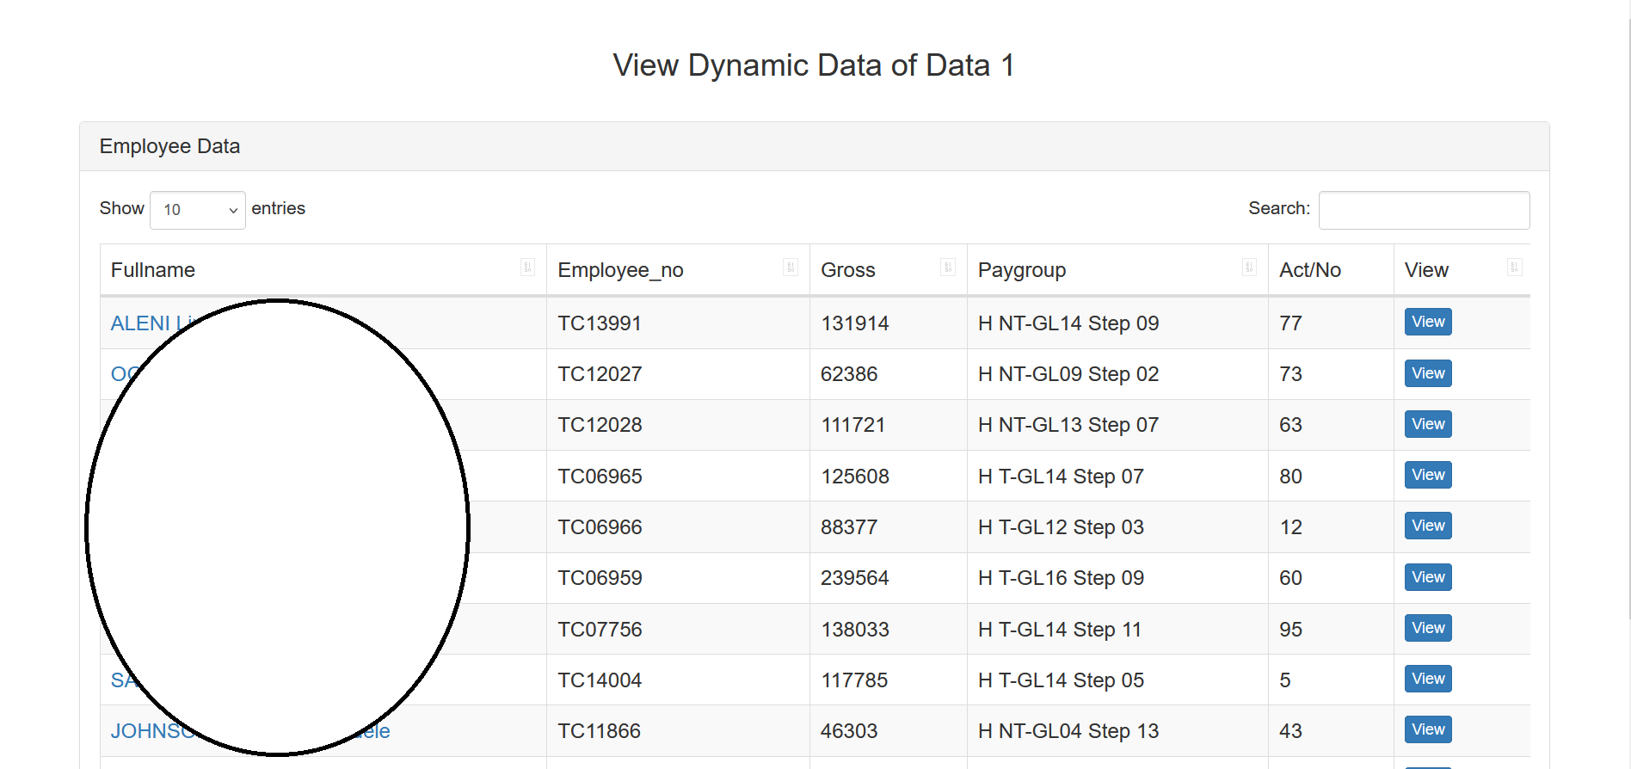This screenshot has height=769, width=1631.
Task: Click the Search input field
Action: coord(1424,210)
